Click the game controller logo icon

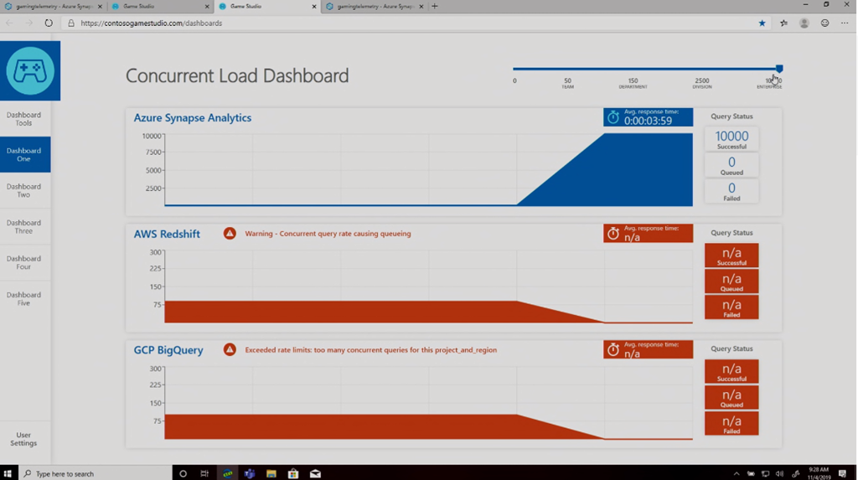tap(30, 71)
